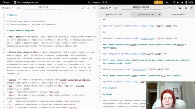The height and width of the screenshot is (109, 195).
Task: Click the '# Задание' heading
Action: (12, 15)
